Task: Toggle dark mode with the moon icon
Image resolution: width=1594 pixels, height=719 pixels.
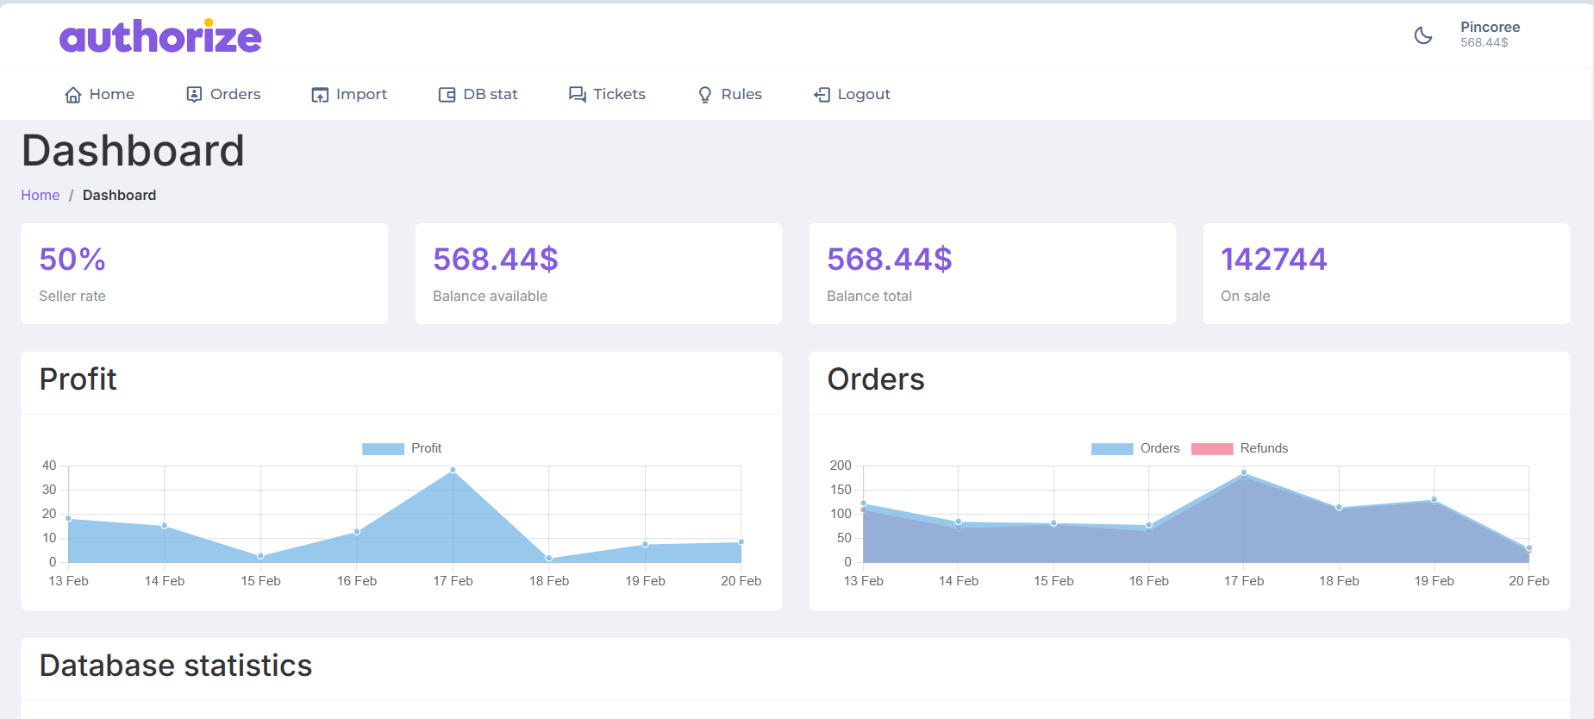Action: 1423,35
